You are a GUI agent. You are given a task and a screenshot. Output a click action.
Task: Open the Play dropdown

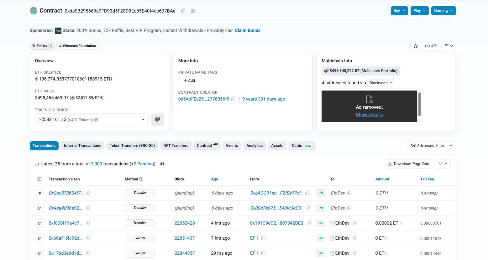tap(419, 11)
